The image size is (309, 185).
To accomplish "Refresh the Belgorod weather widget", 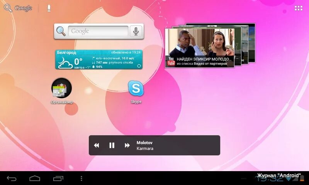I will pyautogui.click(x=139, y=66).
